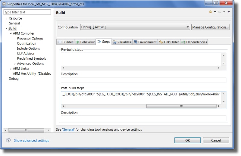241x156 pixels.
Task: Click Show advanced settings link
Action: [x=31, y=140]
